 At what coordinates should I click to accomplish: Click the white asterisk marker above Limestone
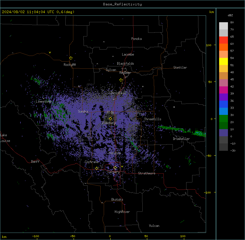point(43,98)
